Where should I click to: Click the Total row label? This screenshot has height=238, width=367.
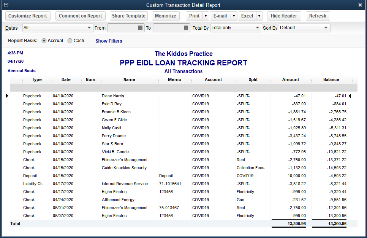coord(15,224)
